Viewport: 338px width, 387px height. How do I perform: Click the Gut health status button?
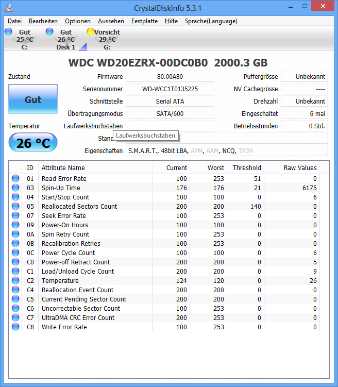tap(33, 99)
